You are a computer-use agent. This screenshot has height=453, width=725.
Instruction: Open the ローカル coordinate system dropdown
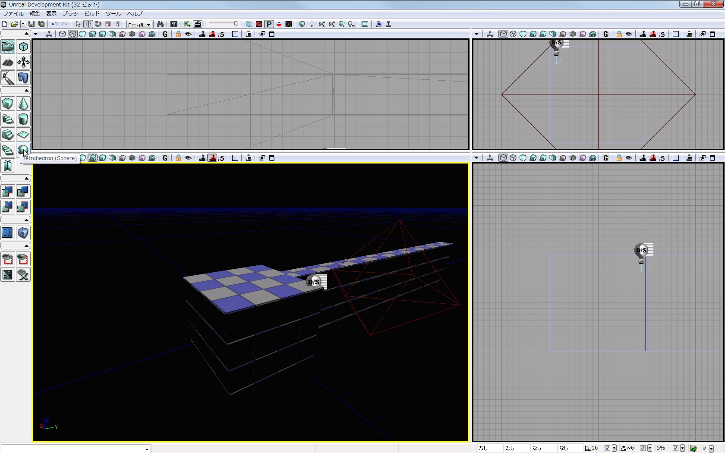(139, 25)
